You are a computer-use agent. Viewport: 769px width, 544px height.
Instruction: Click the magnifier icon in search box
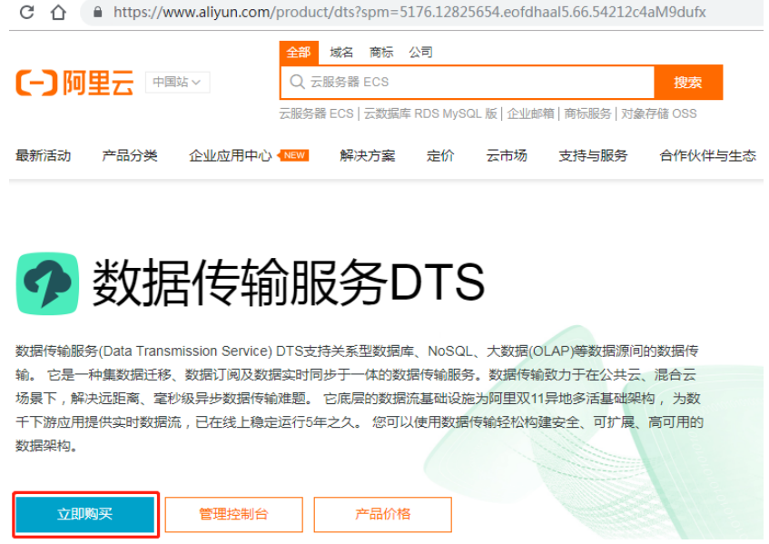[297, 82]
